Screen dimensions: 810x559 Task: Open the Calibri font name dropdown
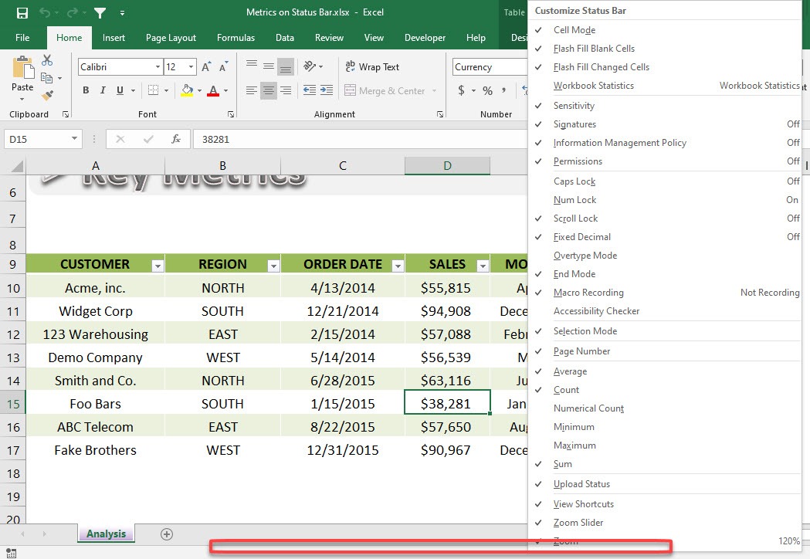(x=158, y=66)
